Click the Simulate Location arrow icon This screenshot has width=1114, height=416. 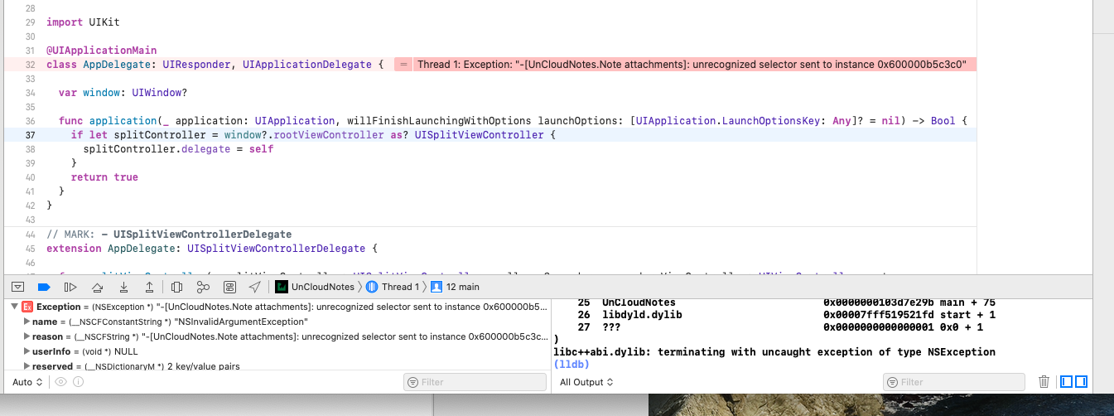click(x=255, y=287)
